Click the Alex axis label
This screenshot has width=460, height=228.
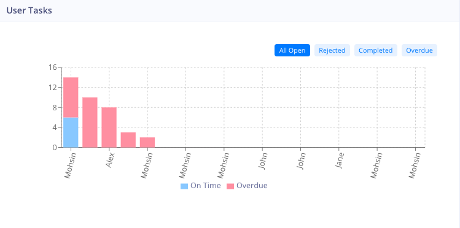pyautogui.click(x=110, y=160)
